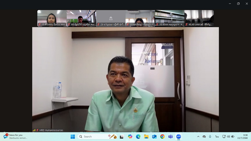Switch input language via the ไทย indicator
Screen dimensions: 251x141
pos(217,137)
